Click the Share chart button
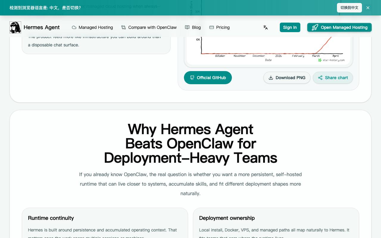This screenshot has height=238, width=381. coord(333,78)
